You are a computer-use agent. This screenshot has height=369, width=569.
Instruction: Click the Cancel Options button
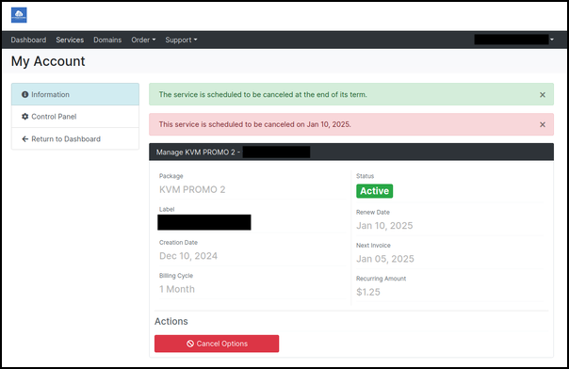(x=217, y=344)
